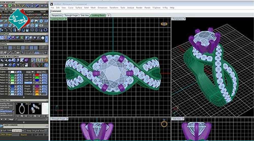Click the Heads purple color swatch
The image size is (254, 141).
coord(37,86)
